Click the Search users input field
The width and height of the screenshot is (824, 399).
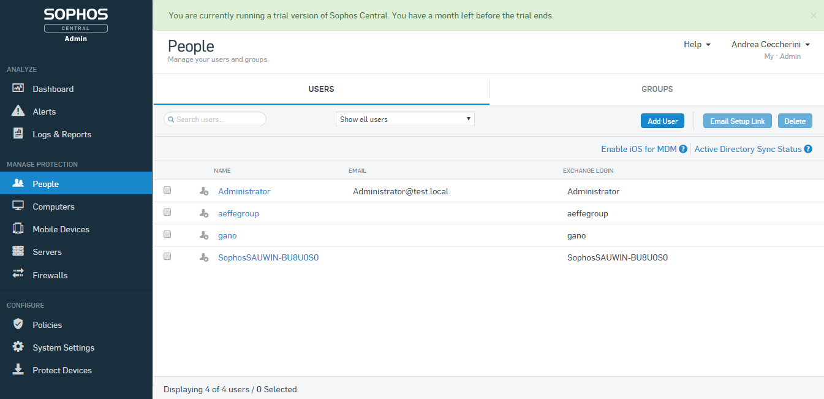(x=215, y=119)
